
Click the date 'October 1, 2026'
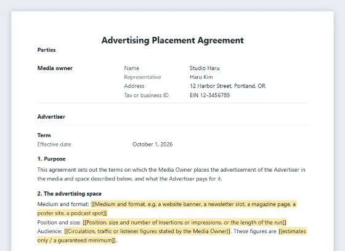pyautogui.click(x=153, y=145)
